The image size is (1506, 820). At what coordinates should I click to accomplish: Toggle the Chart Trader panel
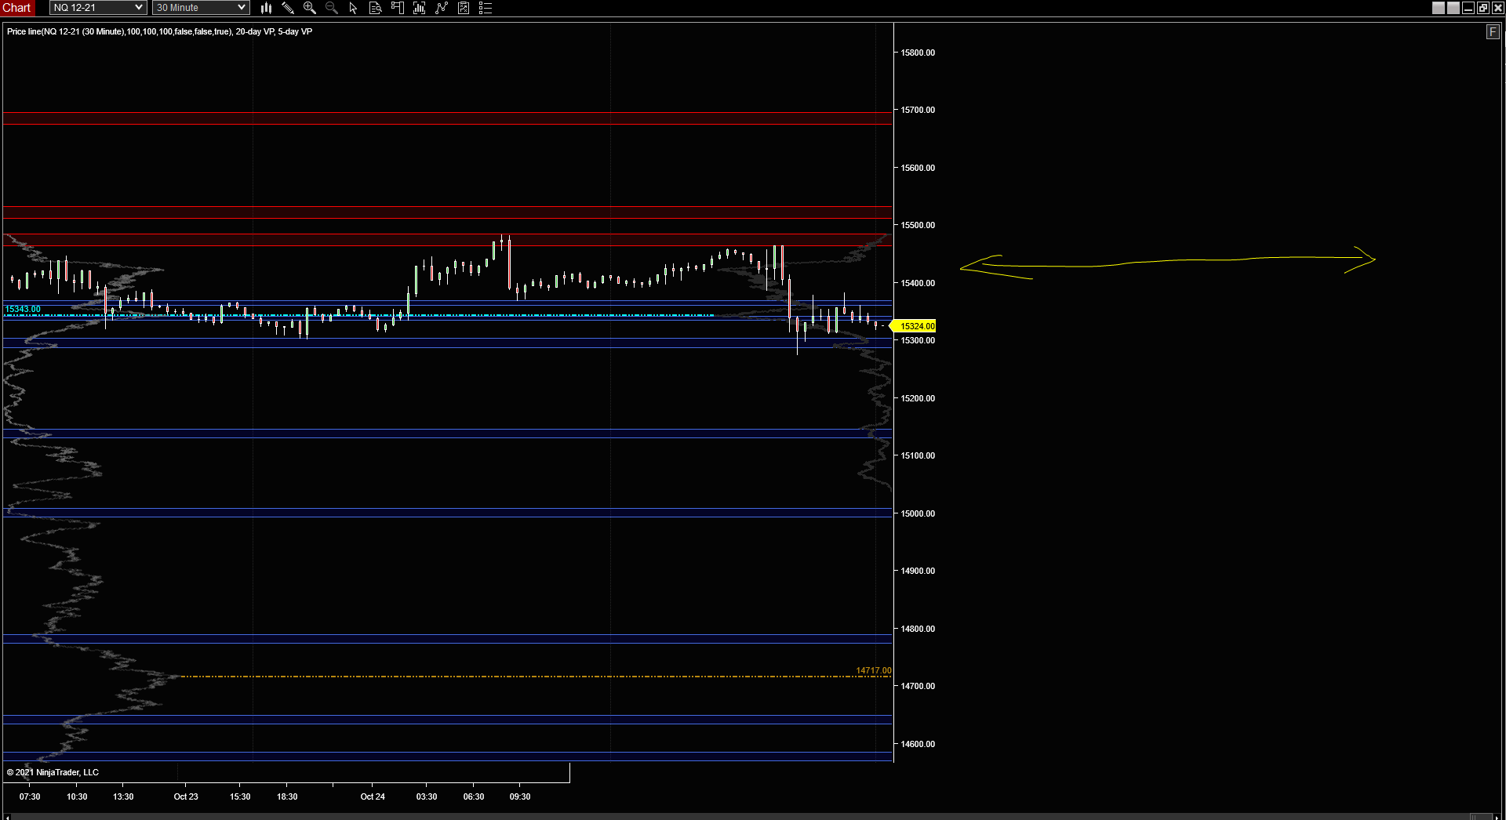pos(398,8)
